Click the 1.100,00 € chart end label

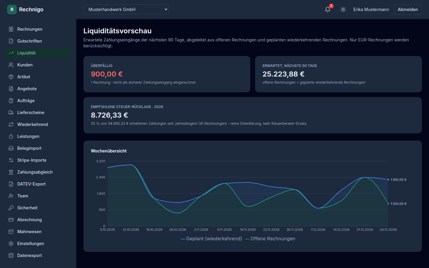tap(398, 204)
